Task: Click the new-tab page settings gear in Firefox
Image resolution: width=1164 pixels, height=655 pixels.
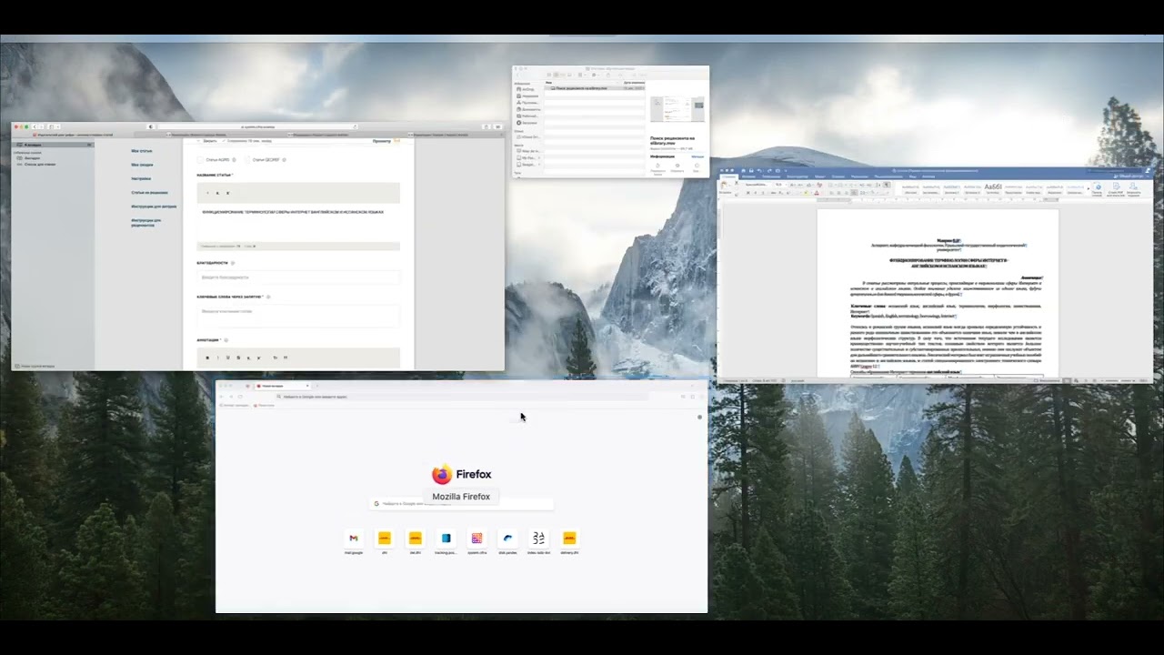Action: [699, 417]
